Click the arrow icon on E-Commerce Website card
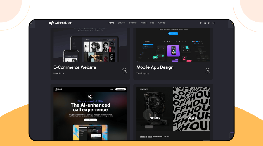Image resolution: width=263 pixels, height=146 pixels. pos(124,71)
